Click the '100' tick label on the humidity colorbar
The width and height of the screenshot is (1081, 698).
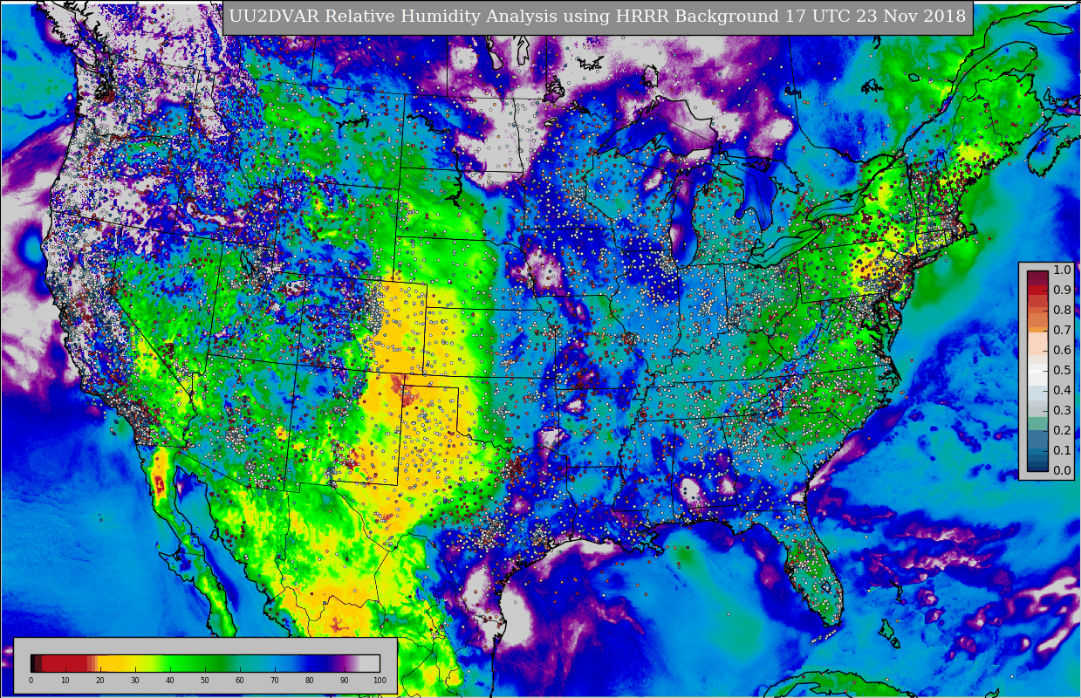coord(380,680)
